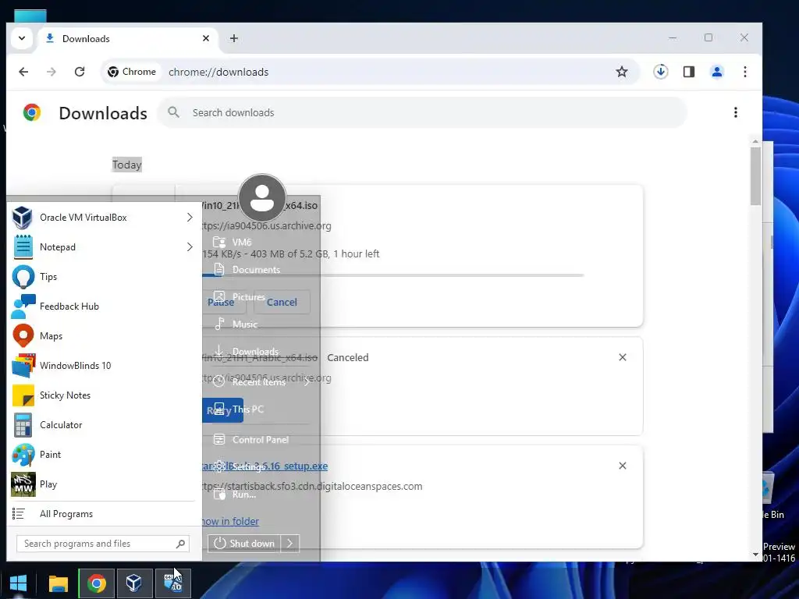This screenshot has width=799, height=599.
Task: Click the ISO download progress bar
Action: (x=393, y=275)
